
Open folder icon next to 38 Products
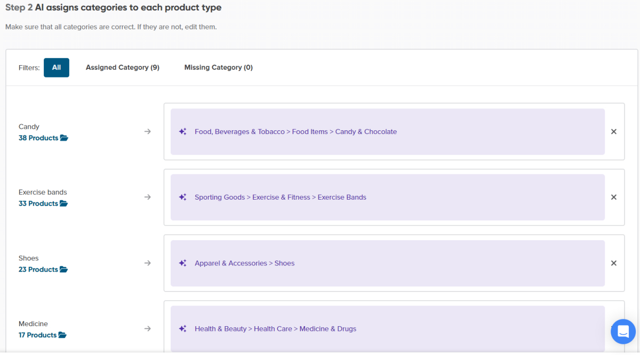pyautogui.click(x=64, y=138)
